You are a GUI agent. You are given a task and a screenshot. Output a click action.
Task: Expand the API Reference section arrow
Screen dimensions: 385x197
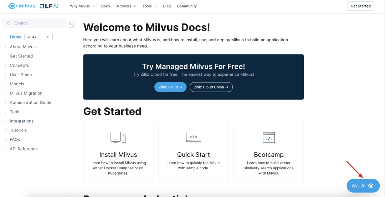click(6, 149)
